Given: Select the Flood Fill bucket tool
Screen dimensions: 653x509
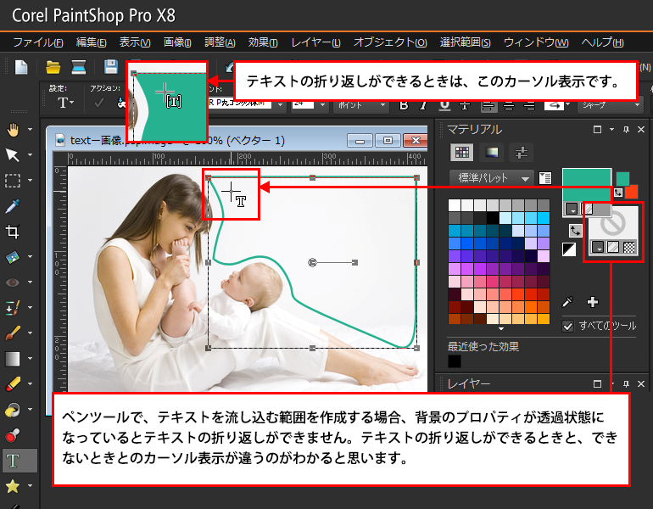Looking at the screenshot, I should (13, 410).
